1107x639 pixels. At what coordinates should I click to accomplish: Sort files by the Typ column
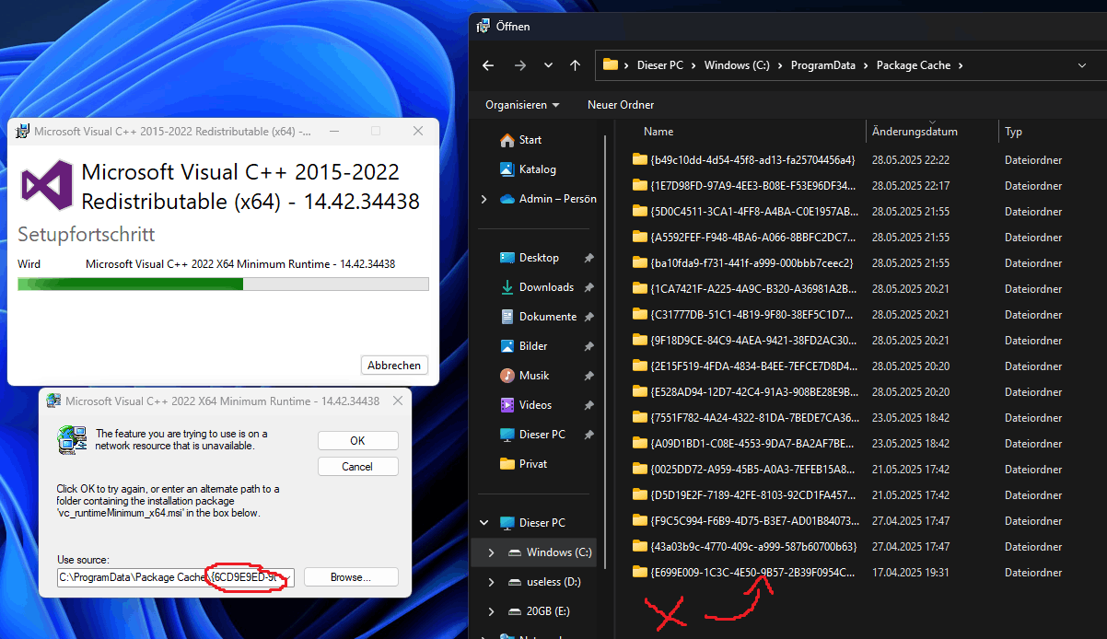click(1013, 132)
